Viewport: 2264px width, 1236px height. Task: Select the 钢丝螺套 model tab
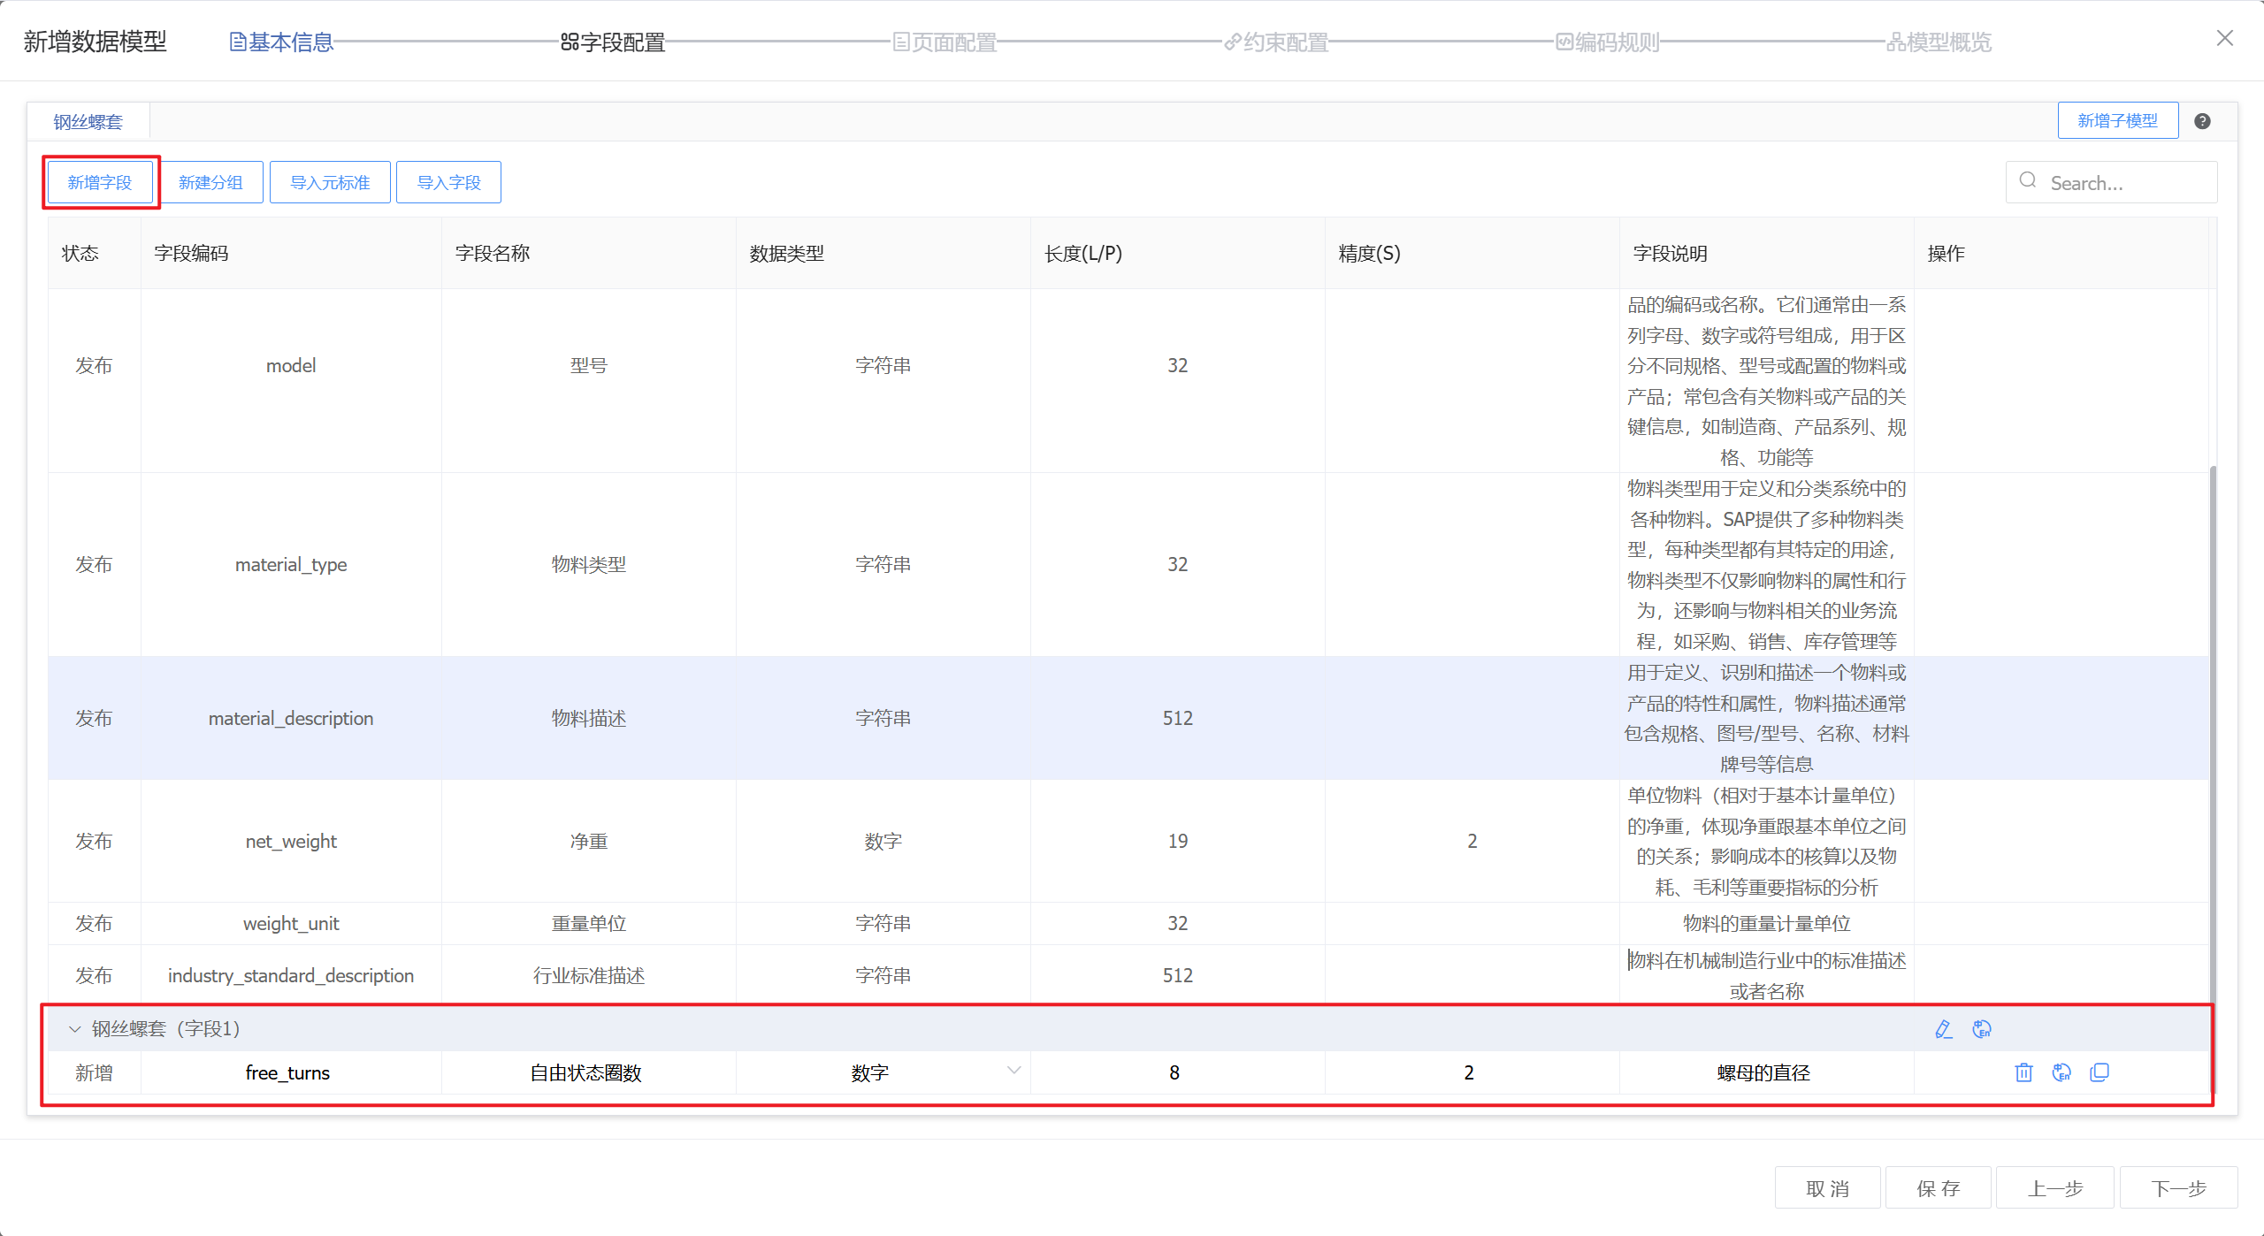click(88, 122)
